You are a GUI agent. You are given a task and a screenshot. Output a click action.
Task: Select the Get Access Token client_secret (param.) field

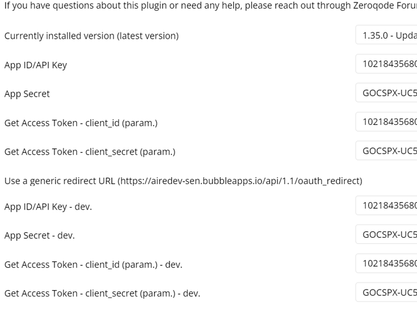[x=386, y=150]
